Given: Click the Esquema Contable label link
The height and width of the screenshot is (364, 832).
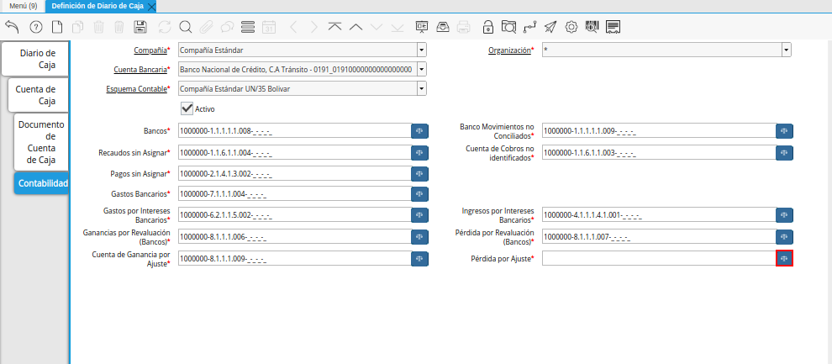Looking at the screenshot, I should coord(137,88).
